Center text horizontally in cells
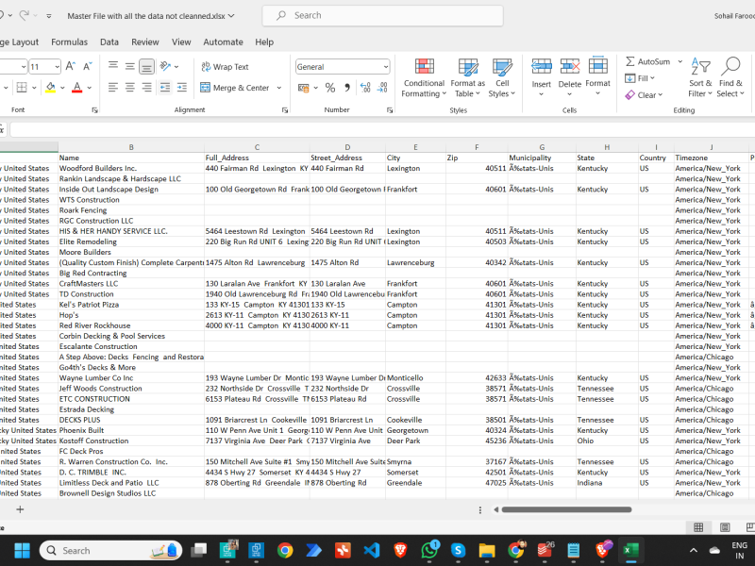755x566 pixels. (130, 87)
